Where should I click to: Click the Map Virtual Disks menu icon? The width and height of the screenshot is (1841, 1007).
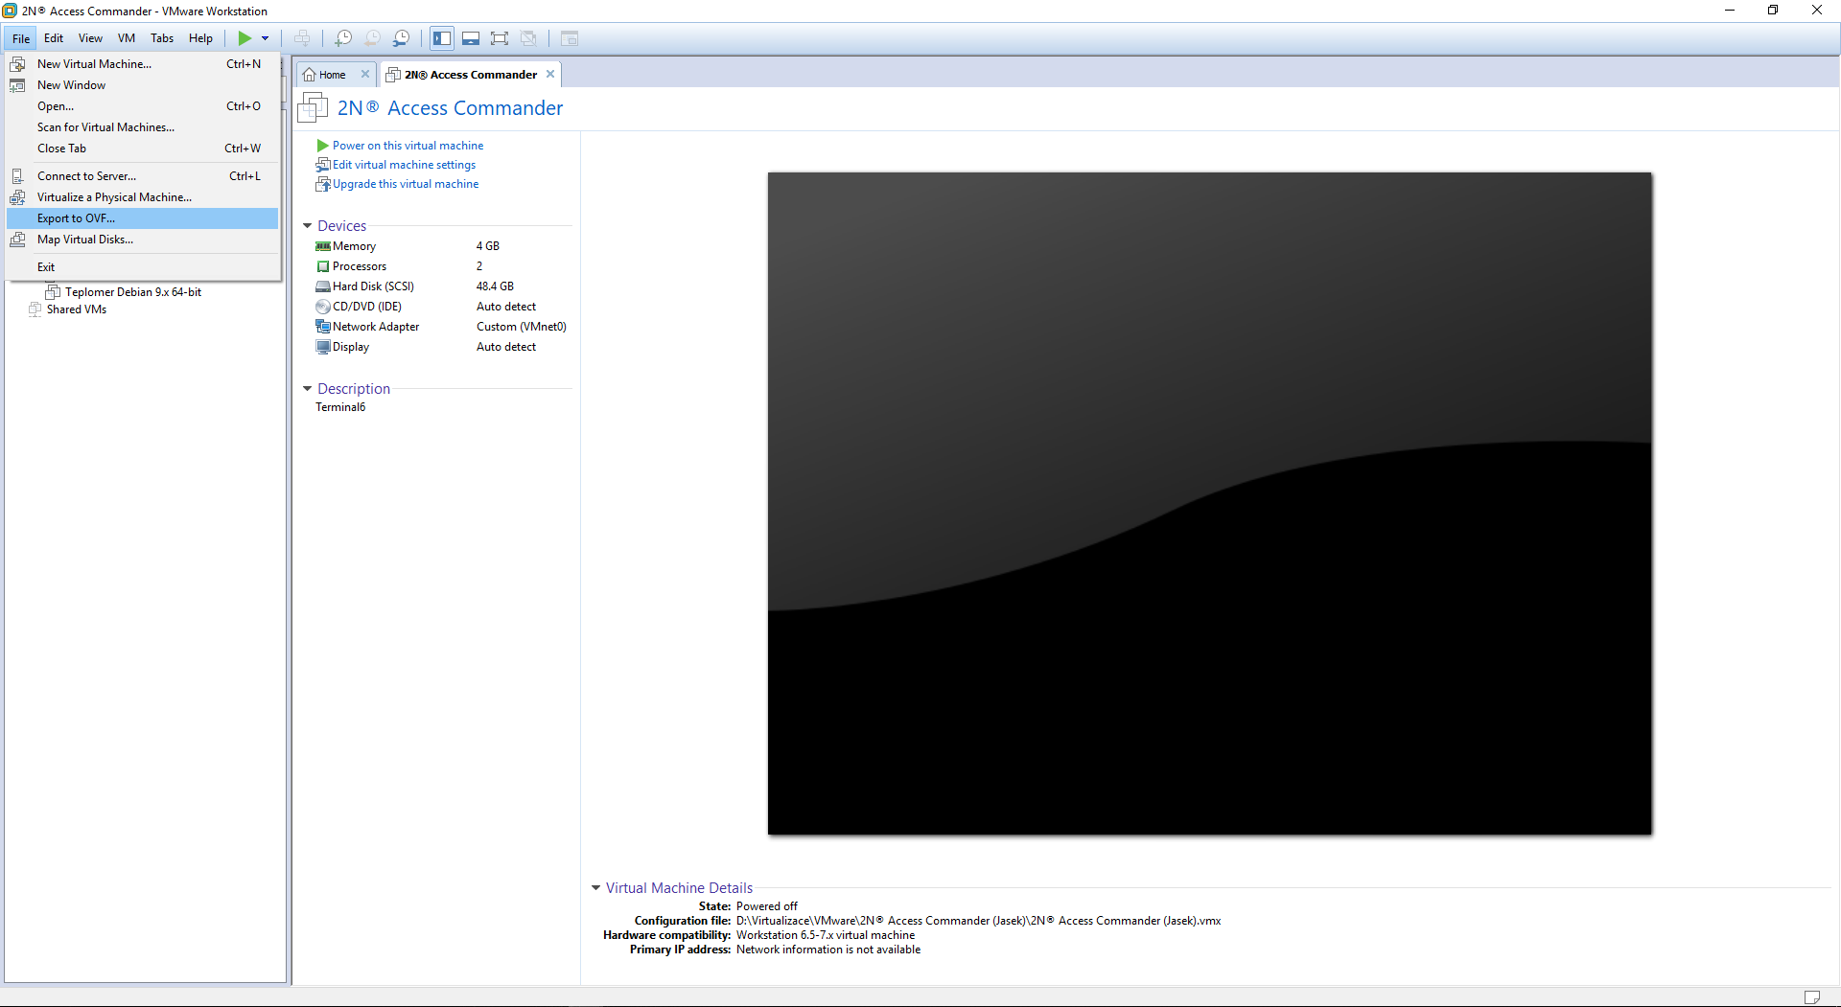click(x=17, y=240)
